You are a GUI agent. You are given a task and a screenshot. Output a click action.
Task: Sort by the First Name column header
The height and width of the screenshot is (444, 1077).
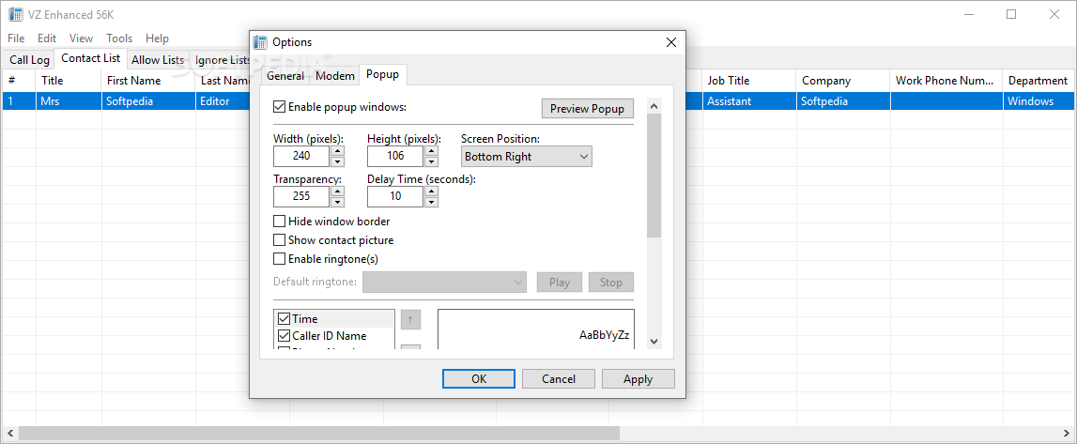tap(148, 81)
